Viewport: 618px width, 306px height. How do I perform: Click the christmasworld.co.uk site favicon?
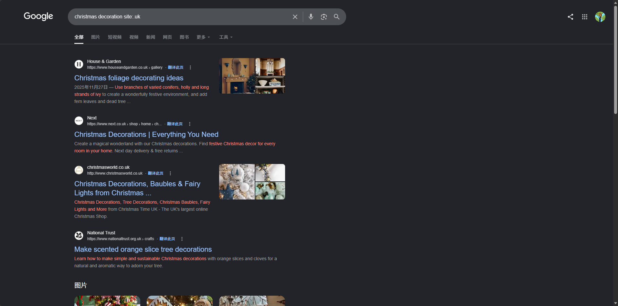79,170
